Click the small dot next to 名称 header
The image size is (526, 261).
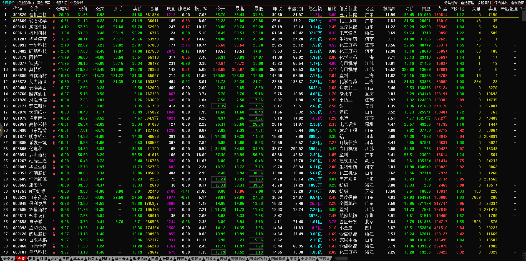point(49,9)
